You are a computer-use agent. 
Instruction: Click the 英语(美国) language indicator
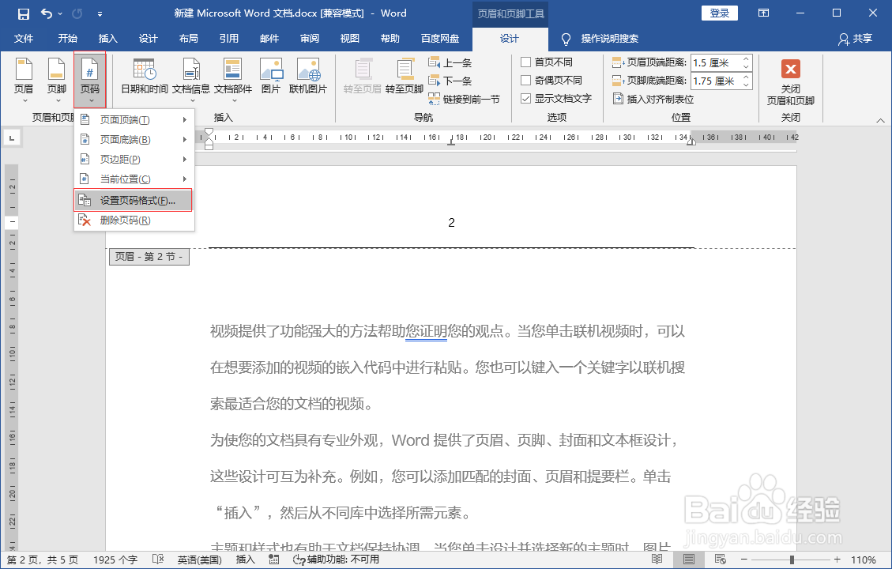pyautogui.click(x=200, y=560)
